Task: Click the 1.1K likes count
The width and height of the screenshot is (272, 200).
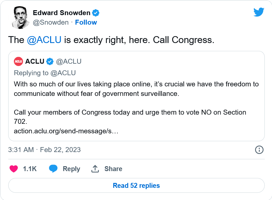Action: [x=30, y=169]
